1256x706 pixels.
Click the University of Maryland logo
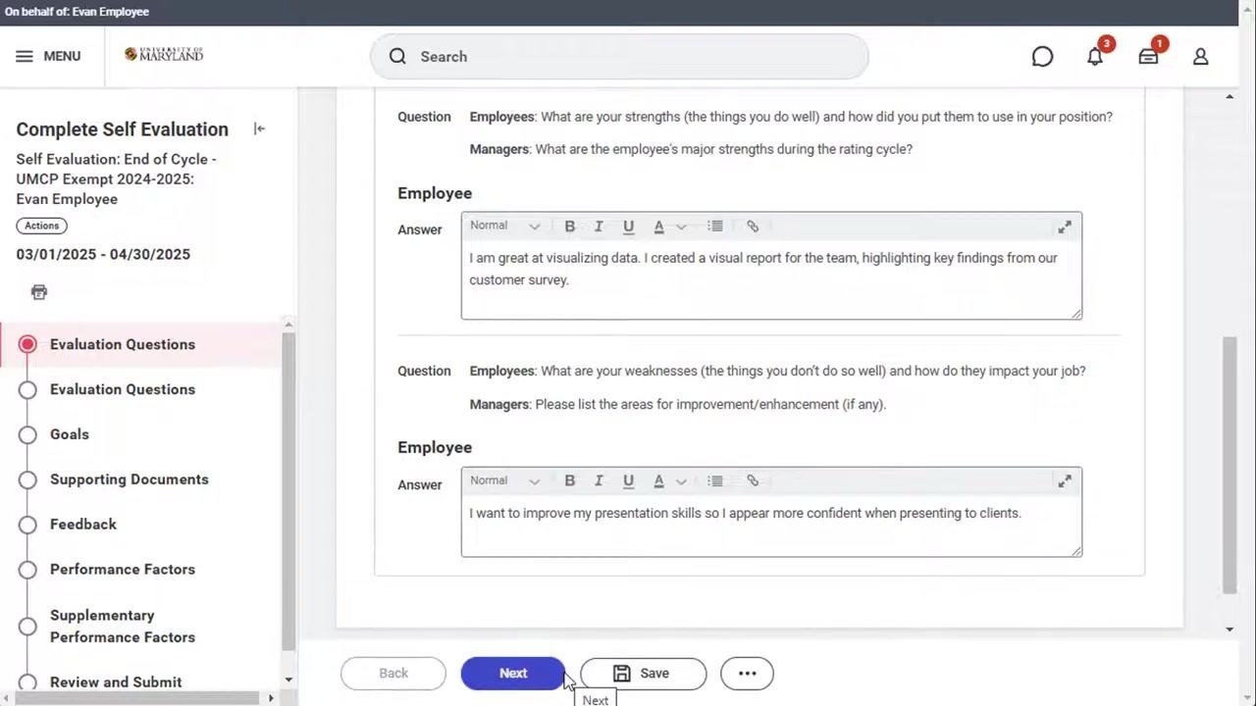(164, 55)
